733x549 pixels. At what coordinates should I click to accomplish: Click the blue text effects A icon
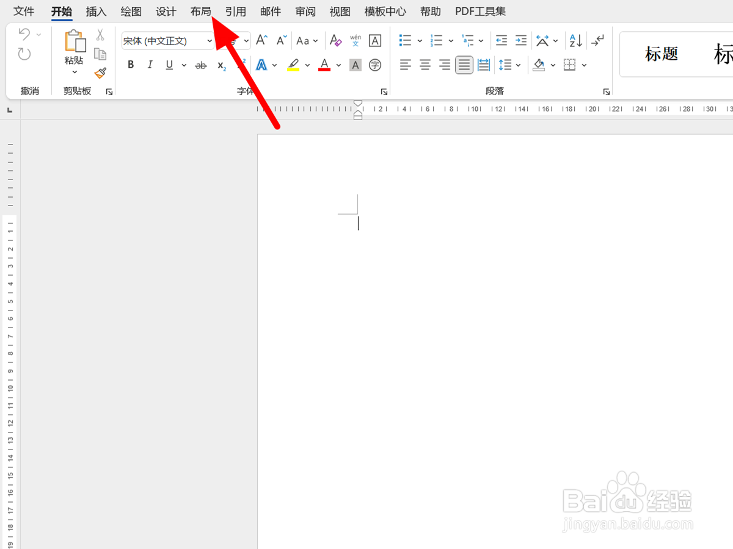[261, 65]
